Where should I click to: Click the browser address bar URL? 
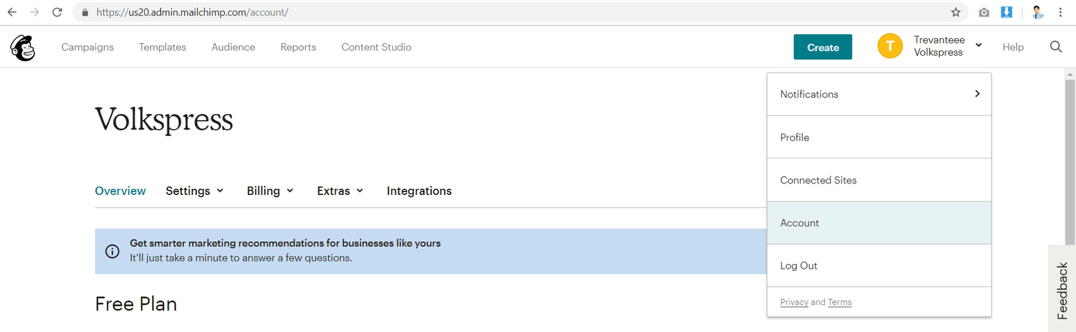(x=192, y=12)
